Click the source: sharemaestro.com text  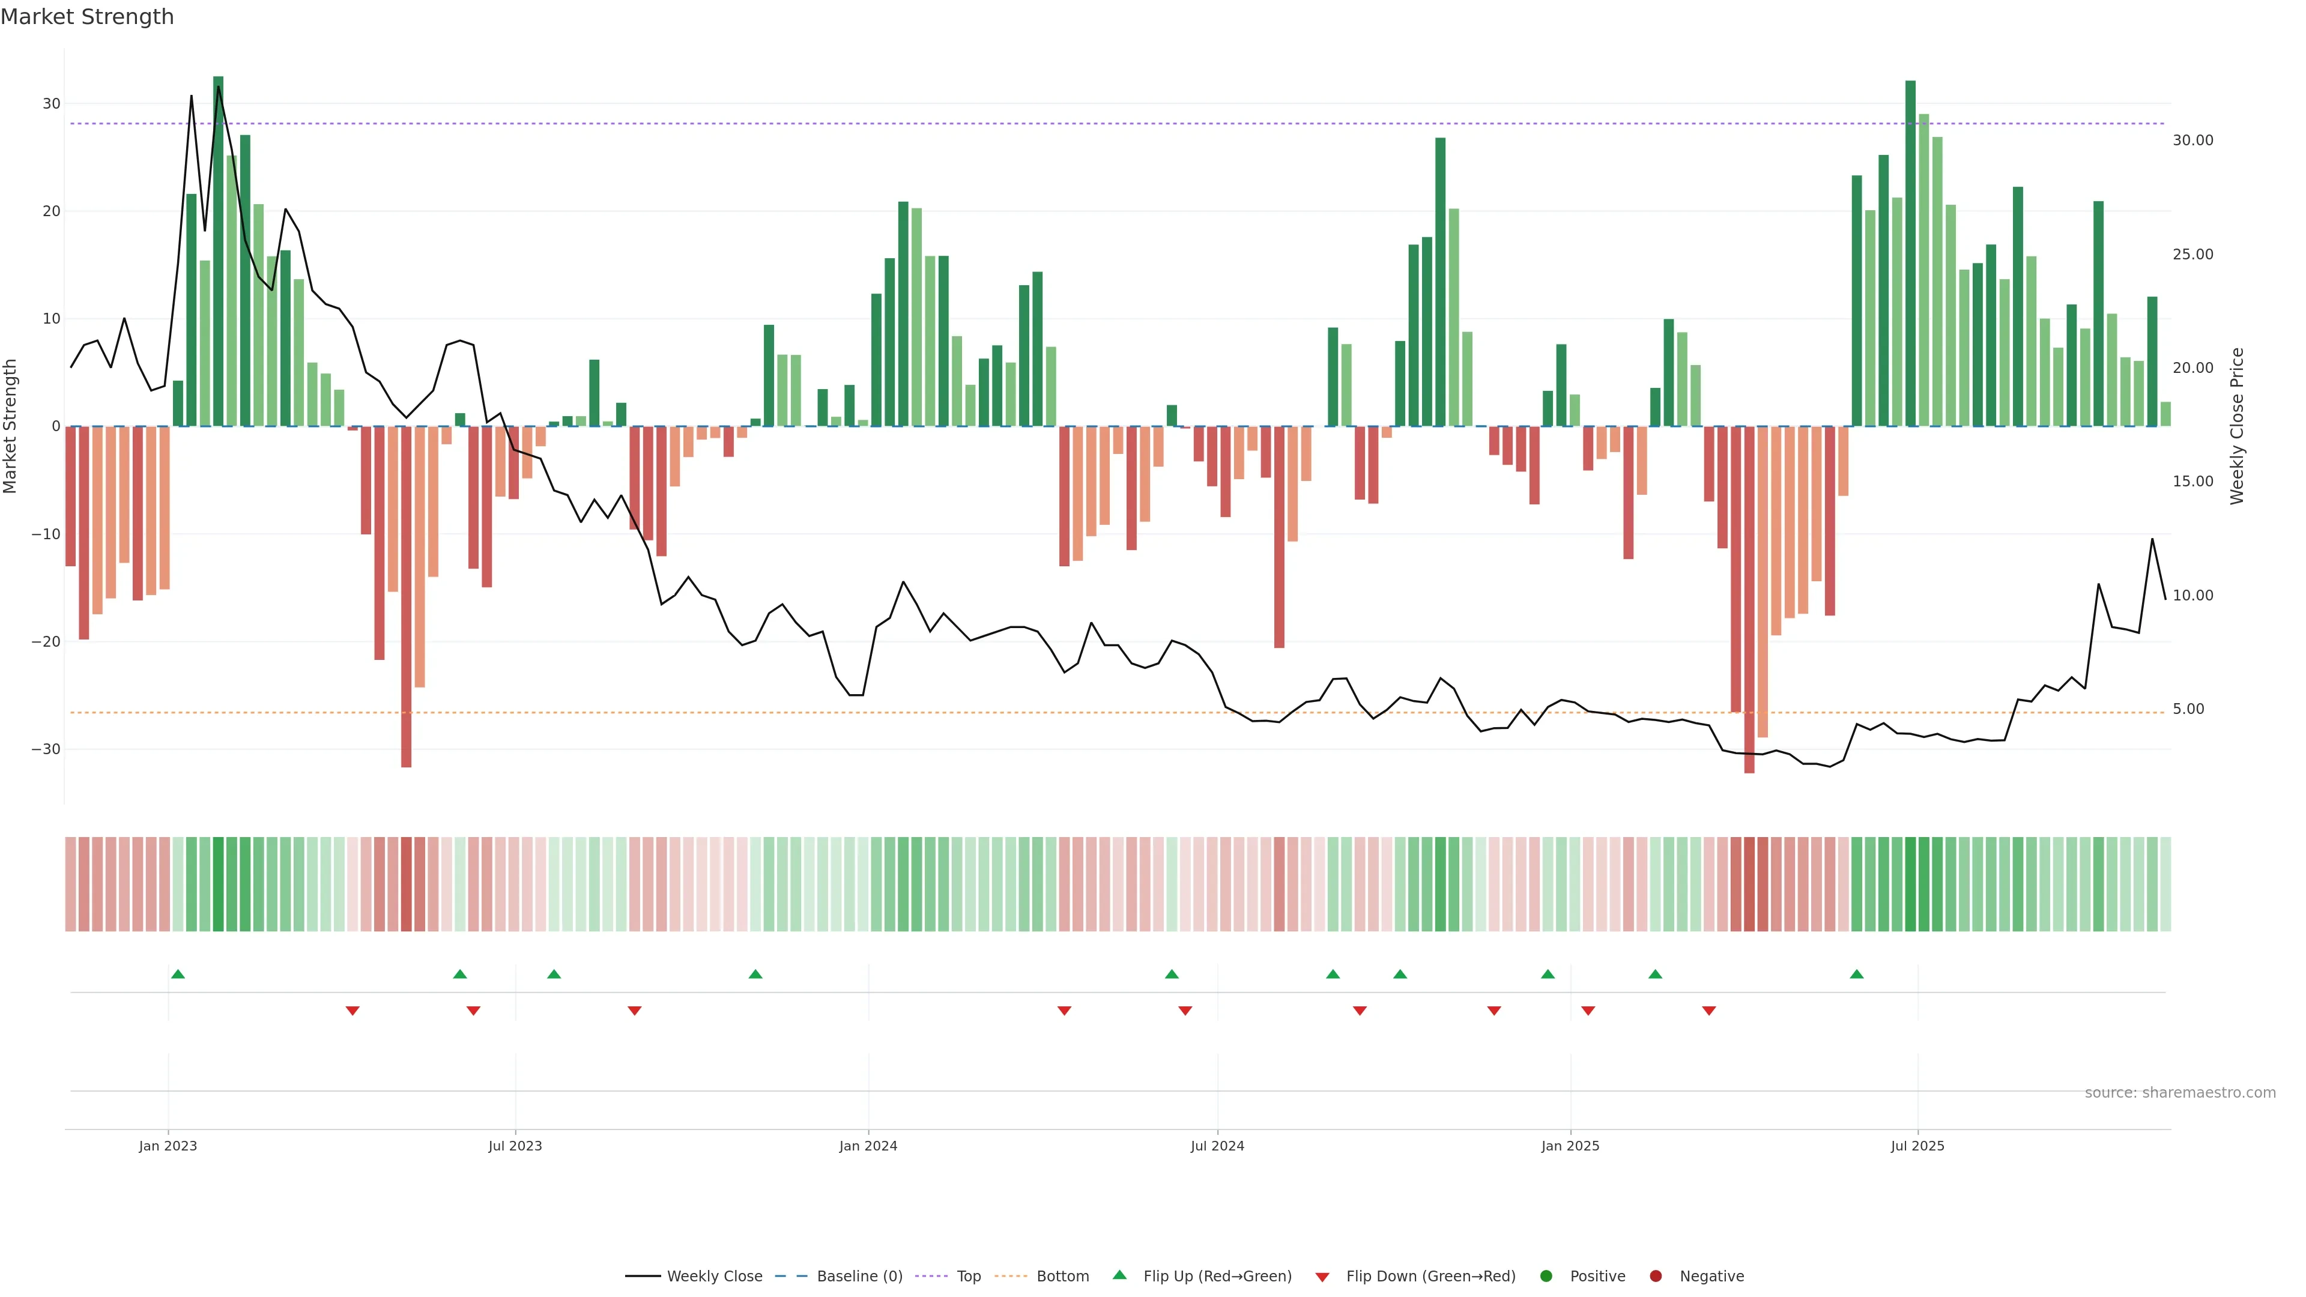tap(2180, 1093)
